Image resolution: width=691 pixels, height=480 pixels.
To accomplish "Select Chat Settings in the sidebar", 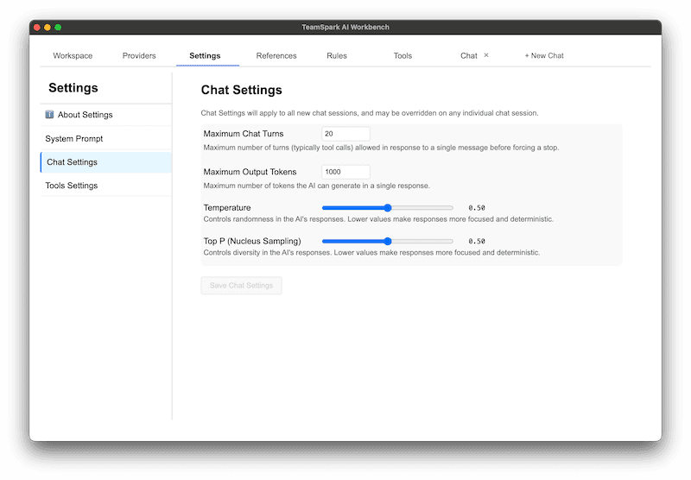I will tap(105, 162).
